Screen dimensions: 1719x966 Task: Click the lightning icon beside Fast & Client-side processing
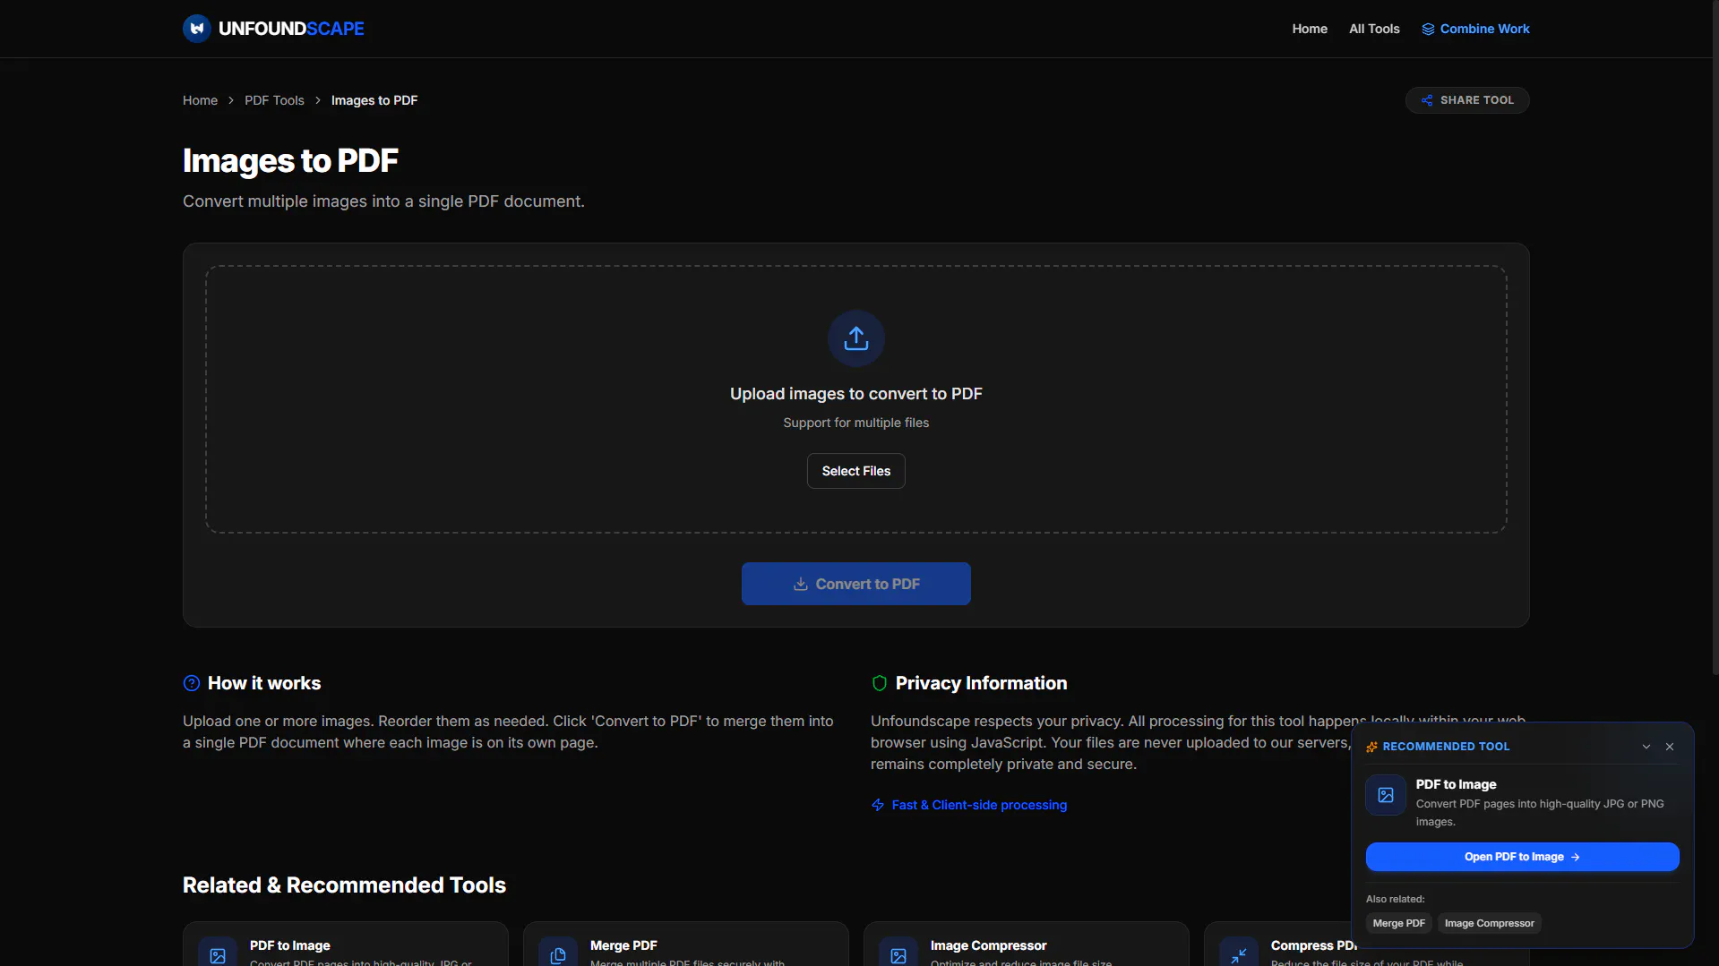(x=878, y=805)
